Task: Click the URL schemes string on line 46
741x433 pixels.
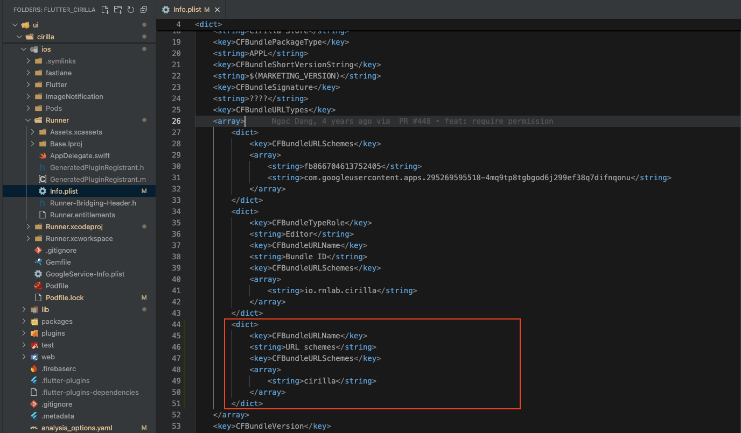Action: click(311, 347)
